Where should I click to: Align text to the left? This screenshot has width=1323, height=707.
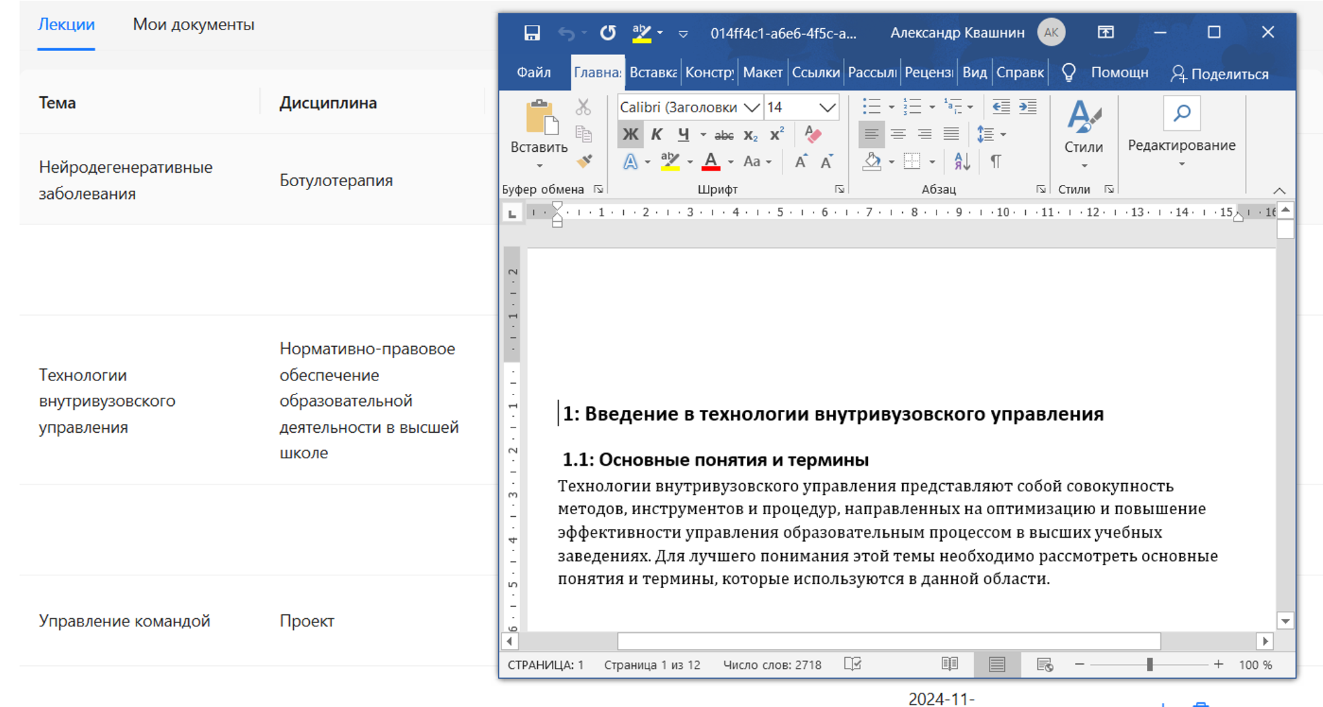(x=871, y=134)
